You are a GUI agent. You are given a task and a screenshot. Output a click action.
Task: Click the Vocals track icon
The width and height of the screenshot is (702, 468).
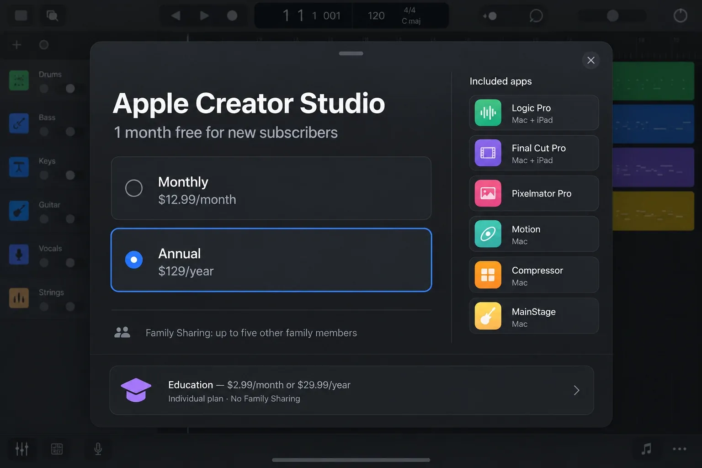click(19, 255)
